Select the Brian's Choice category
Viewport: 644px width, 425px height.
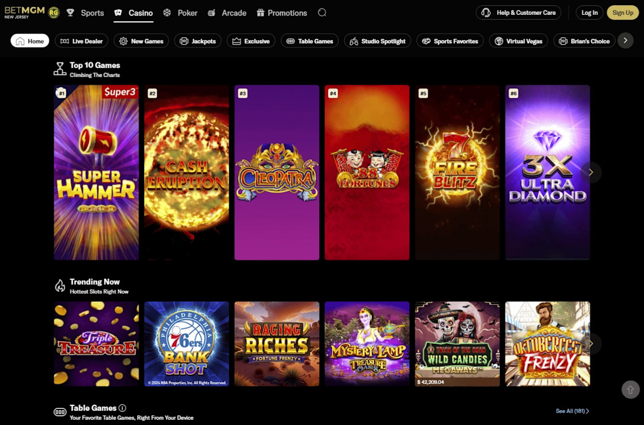coord(585,41)
